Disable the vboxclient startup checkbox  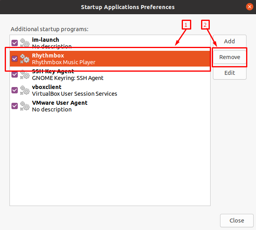[15, 90]
